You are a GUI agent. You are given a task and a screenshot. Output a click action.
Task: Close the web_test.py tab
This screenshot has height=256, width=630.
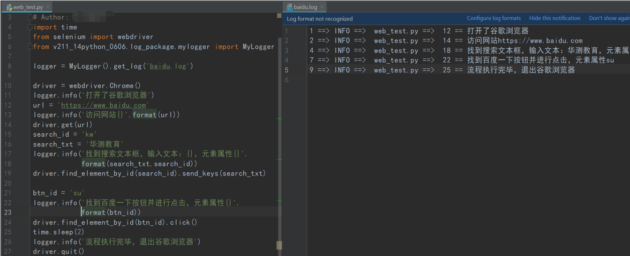(47, 7)
